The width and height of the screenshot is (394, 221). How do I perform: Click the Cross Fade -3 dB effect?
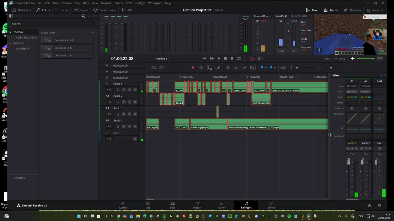(x=67, y=48)
